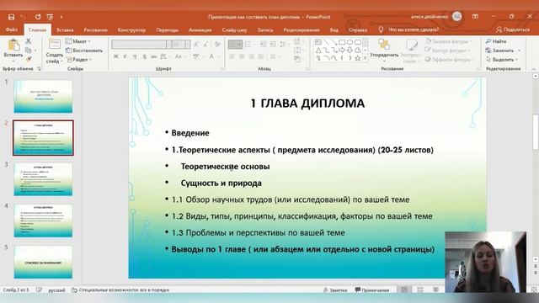Open the Раздел section dropdown

(79, 60)
